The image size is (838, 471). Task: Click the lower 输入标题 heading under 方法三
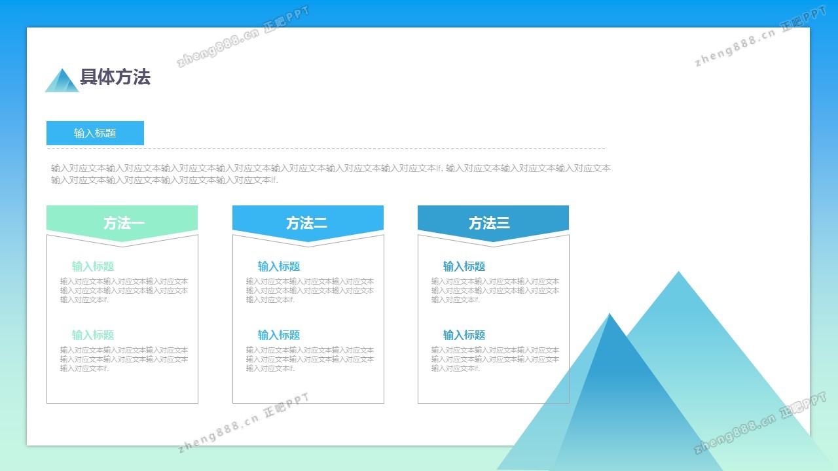pyautogui.click(x=464, y=335)
